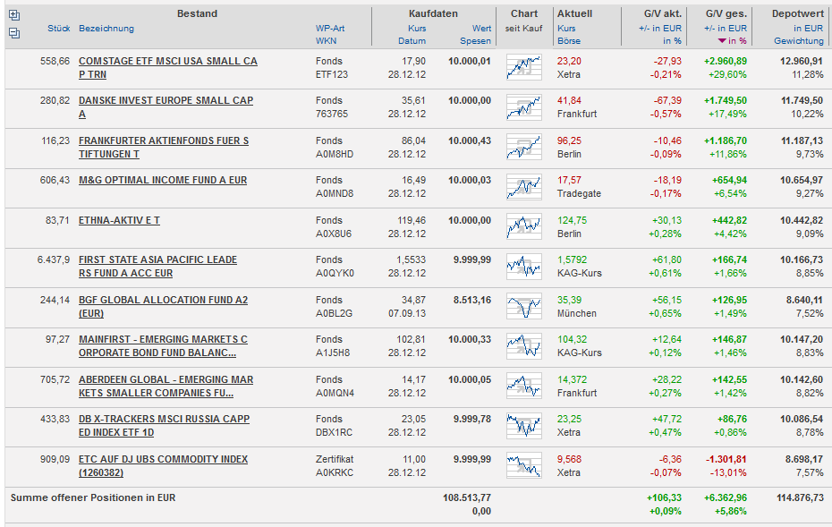This screenshot has height=527, width=832.
Task: Click total Depotwert 114.876,73
Action: (799, 497)
